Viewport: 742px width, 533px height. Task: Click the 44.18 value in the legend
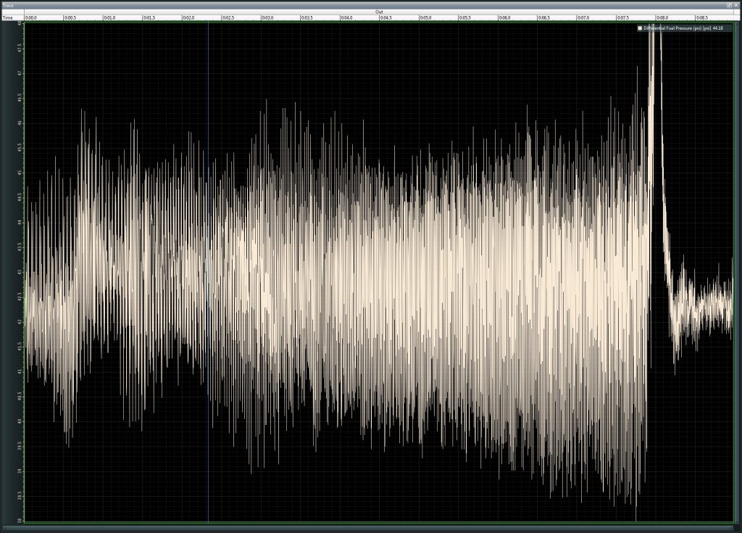[x=717, y=28]
